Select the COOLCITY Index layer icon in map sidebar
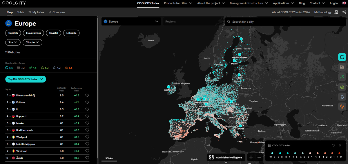 click(342, 57)
